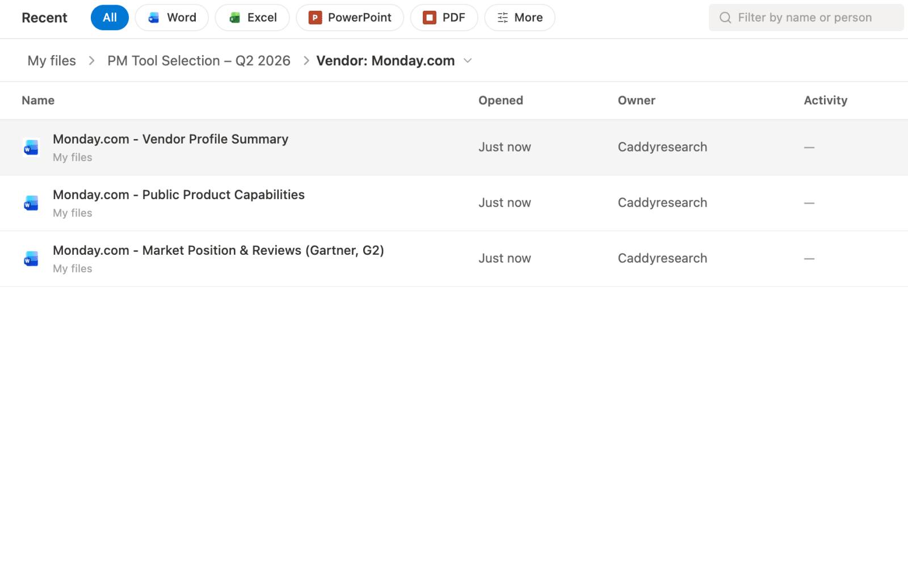
Task: Click the Recent heading
Action: tap(44, 18)
